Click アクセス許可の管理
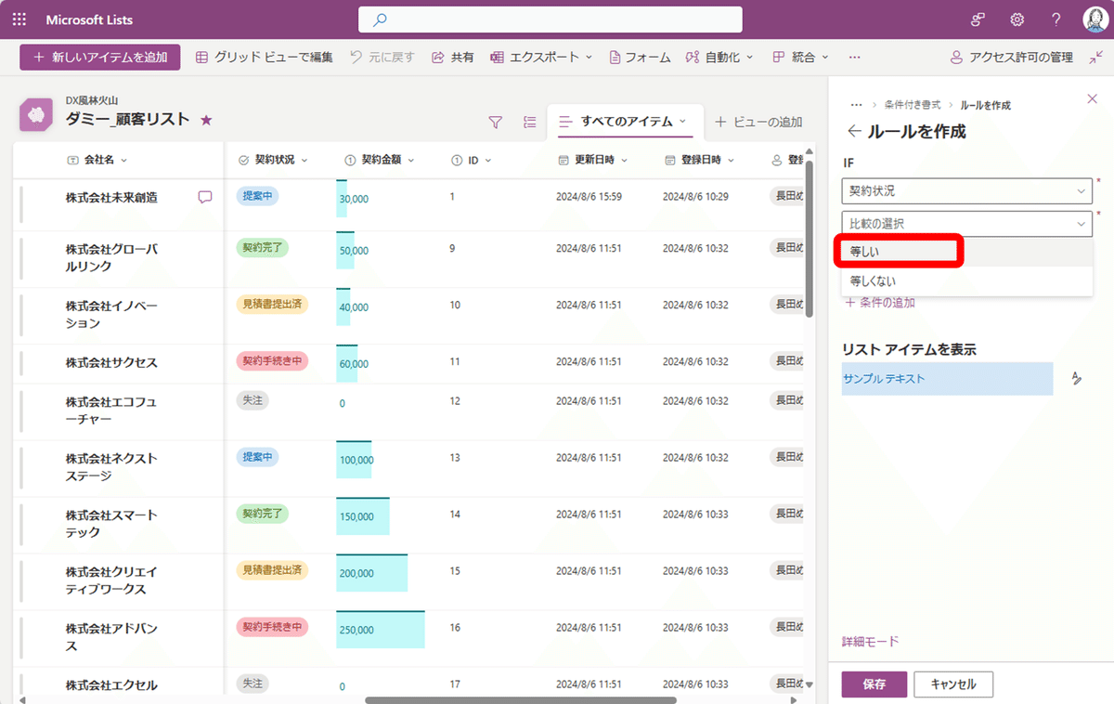 [1011, 58]
